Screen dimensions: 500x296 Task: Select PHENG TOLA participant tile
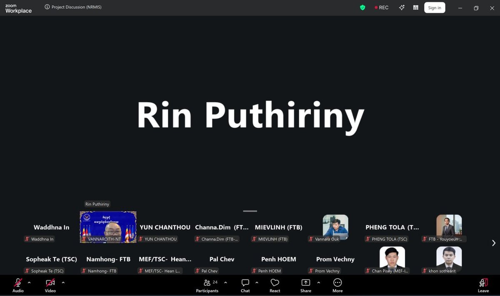coord(392,227)
